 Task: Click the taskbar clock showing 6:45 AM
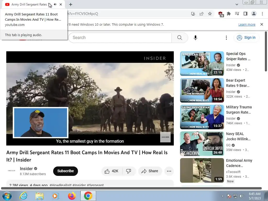pos(255,196)
